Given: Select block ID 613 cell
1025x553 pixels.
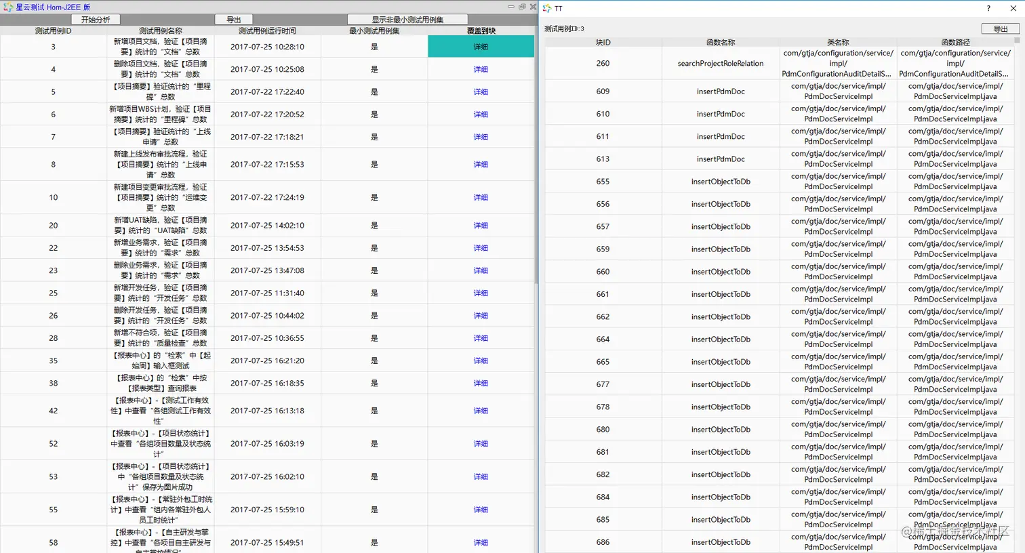Looking at the screenshot, I should pos(603,159).
